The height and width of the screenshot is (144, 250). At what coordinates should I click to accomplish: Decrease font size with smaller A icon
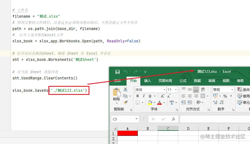click(x=169, y=96)
